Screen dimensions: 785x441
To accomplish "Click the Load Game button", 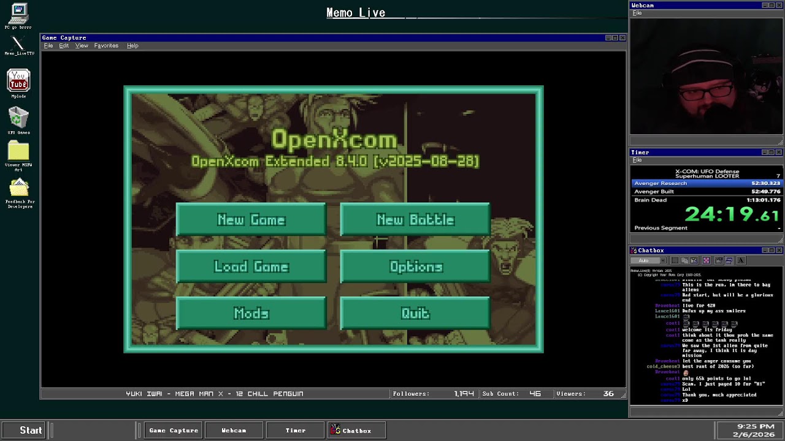I will 251,266.
